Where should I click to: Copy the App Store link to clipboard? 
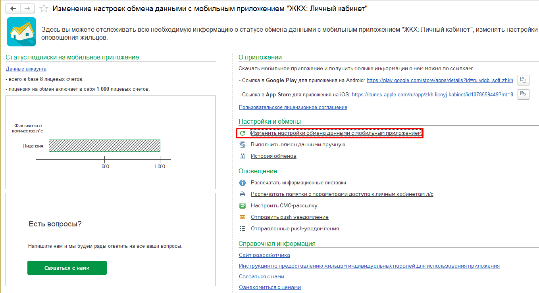coord(524,94)
